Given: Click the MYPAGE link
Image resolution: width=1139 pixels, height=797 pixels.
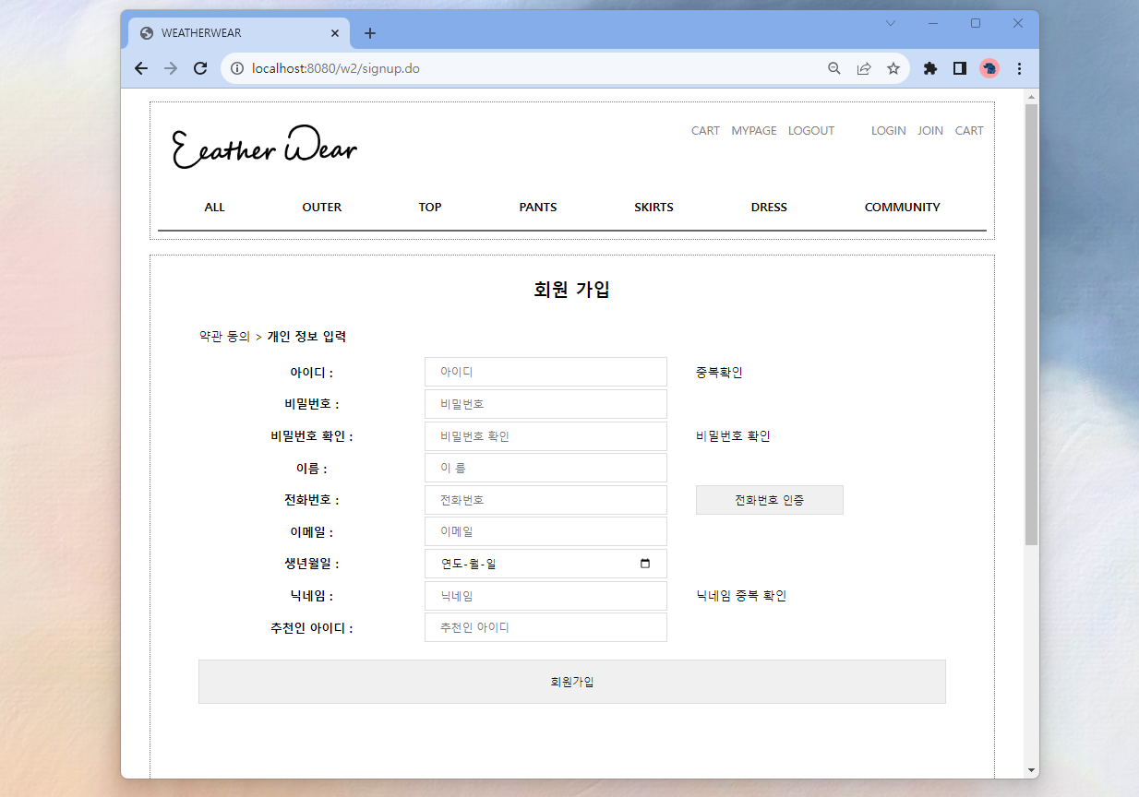Looking at the screenshot, I should 754,131.
